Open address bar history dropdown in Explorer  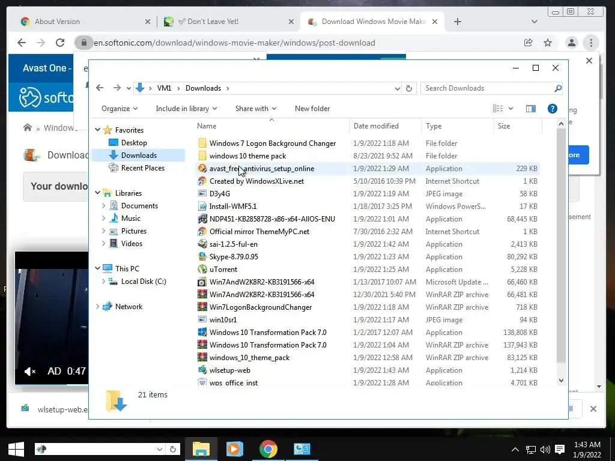click(398, 89)
